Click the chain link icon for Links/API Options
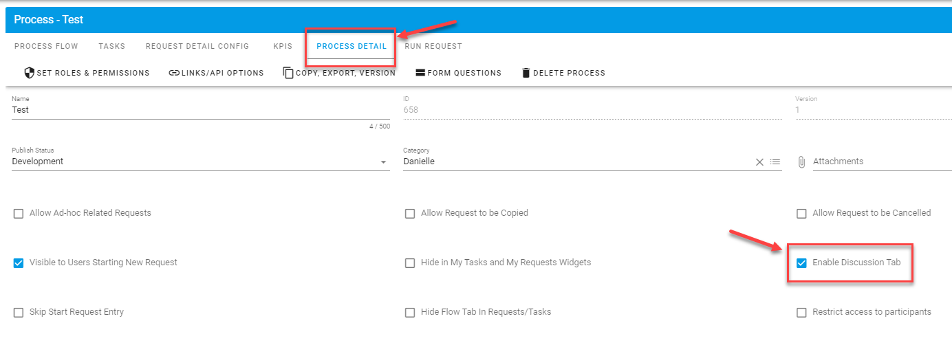952x345 pixels. click(x=174, y=73)
